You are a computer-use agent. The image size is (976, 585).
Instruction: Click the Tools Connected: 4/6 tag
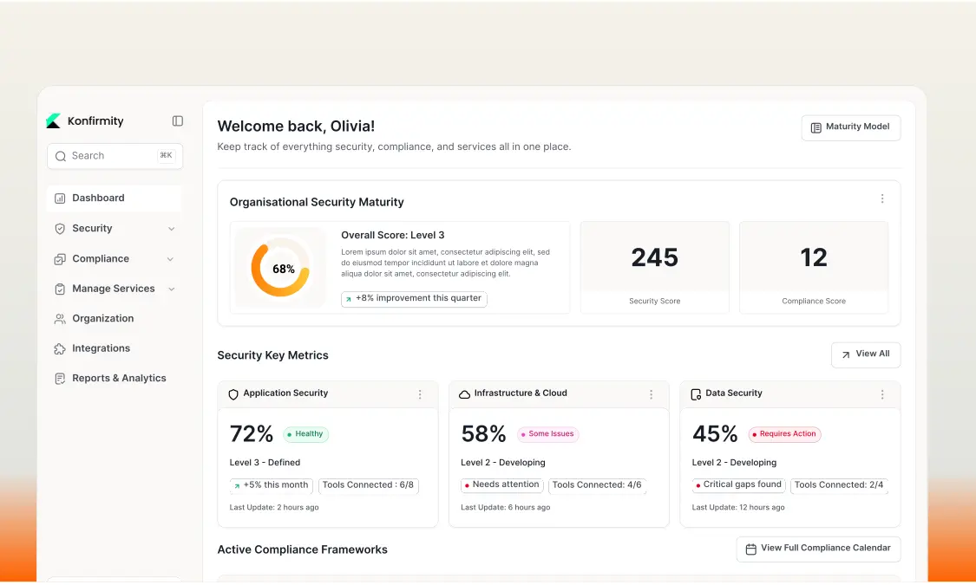(x=597, y=485)
